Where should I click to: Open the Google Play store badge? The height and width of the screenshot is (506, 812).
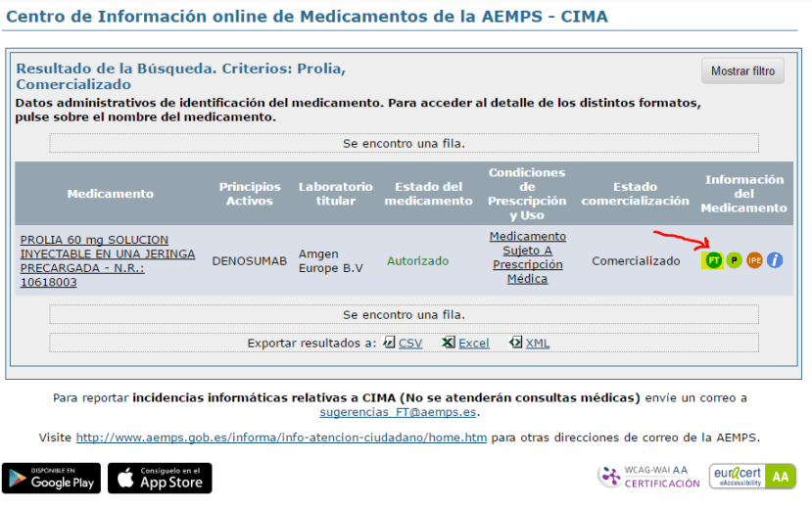51,478
